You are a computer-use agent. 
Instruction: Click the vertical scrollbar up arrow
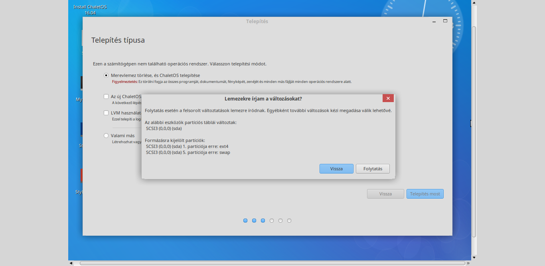[474, 3]
